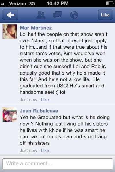Open the Mar Martinez name link
The width and height of the screenshot is (115, 172).
click(x=36, y=28)
